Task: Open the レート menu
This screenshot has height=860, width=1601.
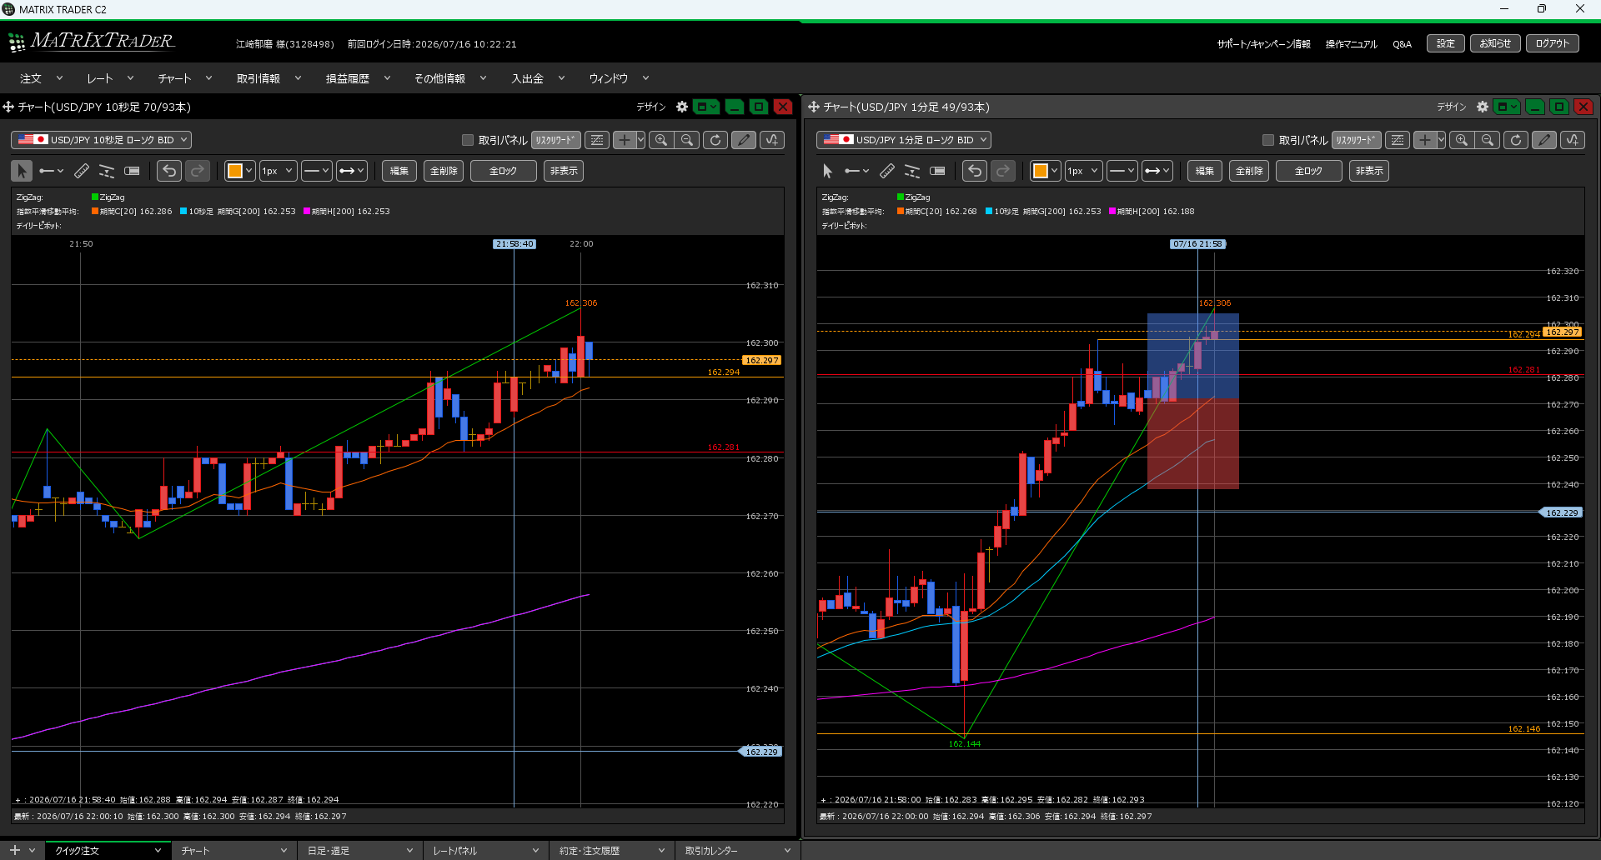Action: [110, 78]
